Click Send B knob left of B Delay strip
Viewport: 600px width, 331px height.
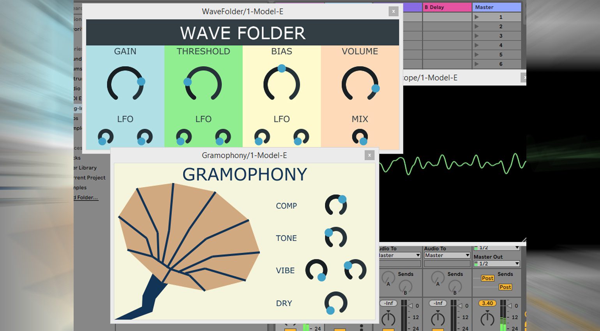tap(405, 287)
